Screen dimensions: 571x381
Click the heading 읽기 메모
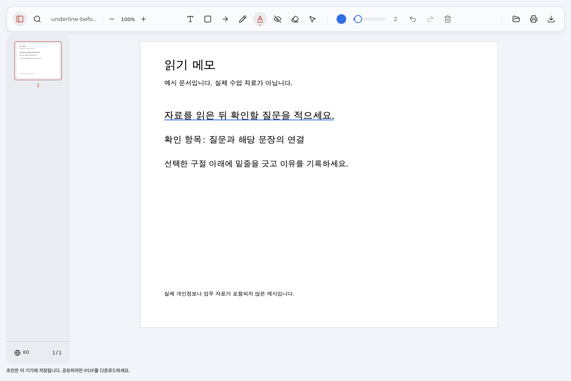(x=190, y=65)
